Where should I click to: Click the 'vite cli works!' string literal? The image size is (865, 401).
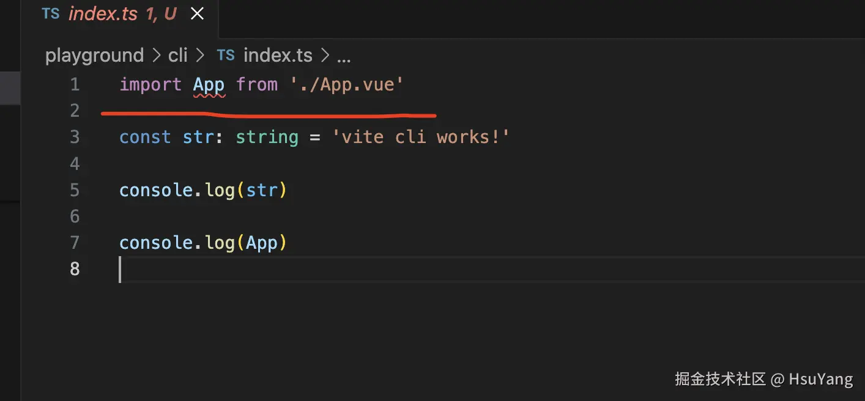[421, 137]
